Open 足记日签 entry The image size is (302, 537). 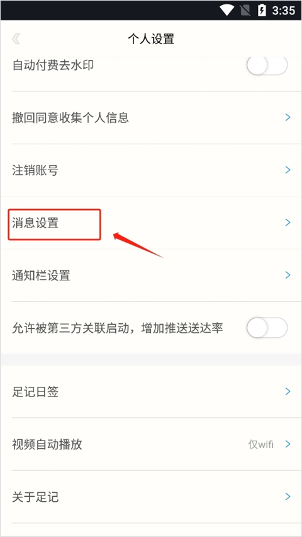coord(151,392)
